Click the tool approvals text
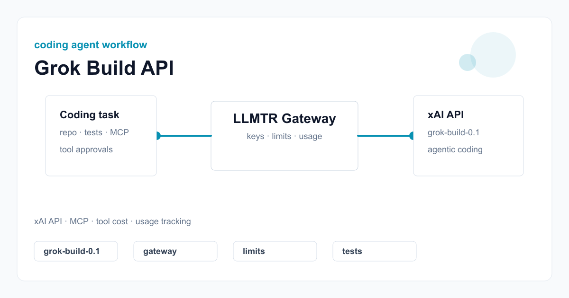The height and width of the screenshot is (298, 569). tap(86, 150)
